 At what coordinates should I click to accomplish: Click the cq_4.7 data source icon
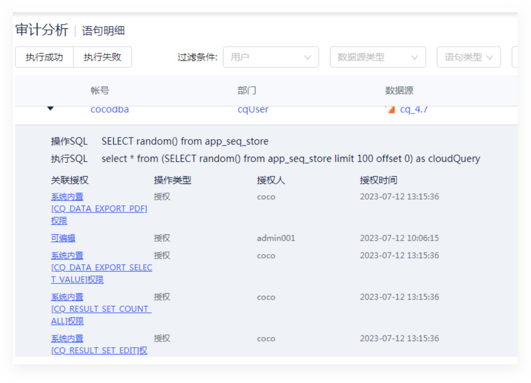[390, 109]
